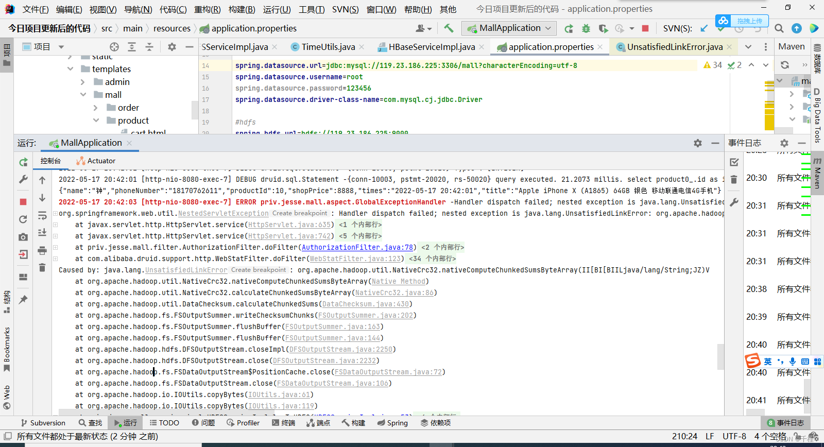Open 重构(R) menu
The height and width of the screenshot is (447, 824).
207,9
